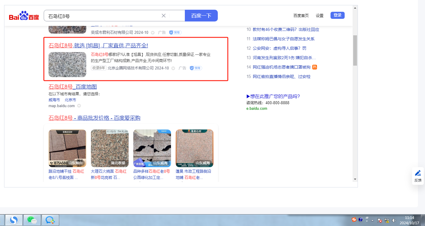Open the 蓬昊石材 product image
Image resolution: width=425 pixels, height=226 pixels.
(x=195, y=148)
